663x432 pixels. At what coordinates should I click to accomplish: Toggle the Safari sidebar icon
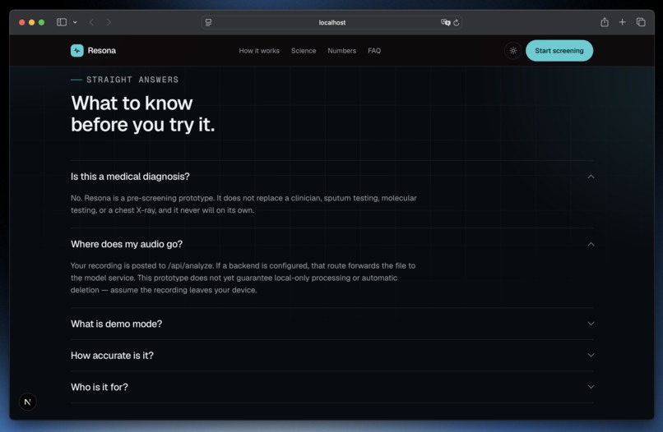(62, 22)
